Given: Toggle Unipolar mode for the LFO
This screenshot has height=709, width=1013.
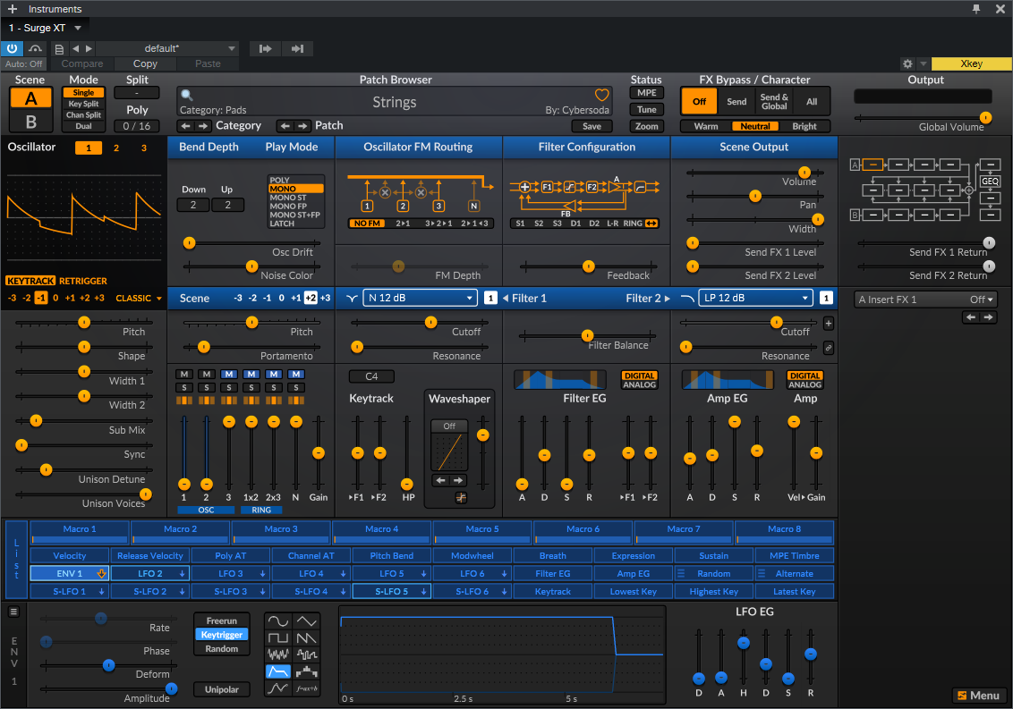Looking at the screenshot, I should (222, 690).
